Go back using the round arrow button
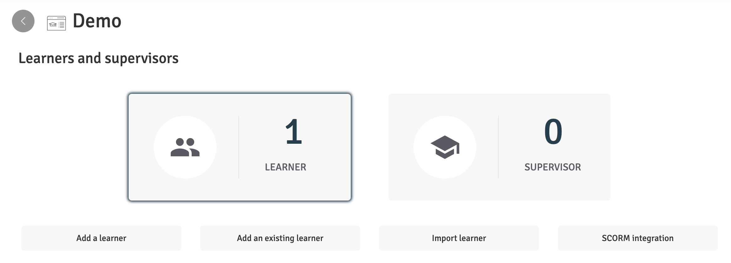 click(23, 21)
